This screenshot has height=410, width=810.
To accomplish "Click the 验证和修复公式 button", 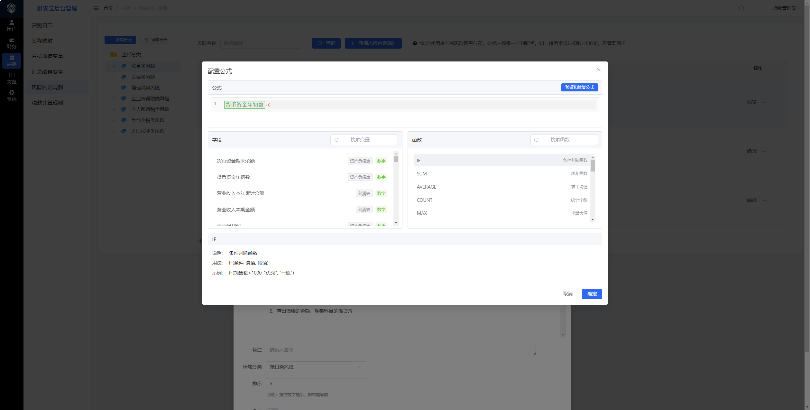I will tap(579, 88).
